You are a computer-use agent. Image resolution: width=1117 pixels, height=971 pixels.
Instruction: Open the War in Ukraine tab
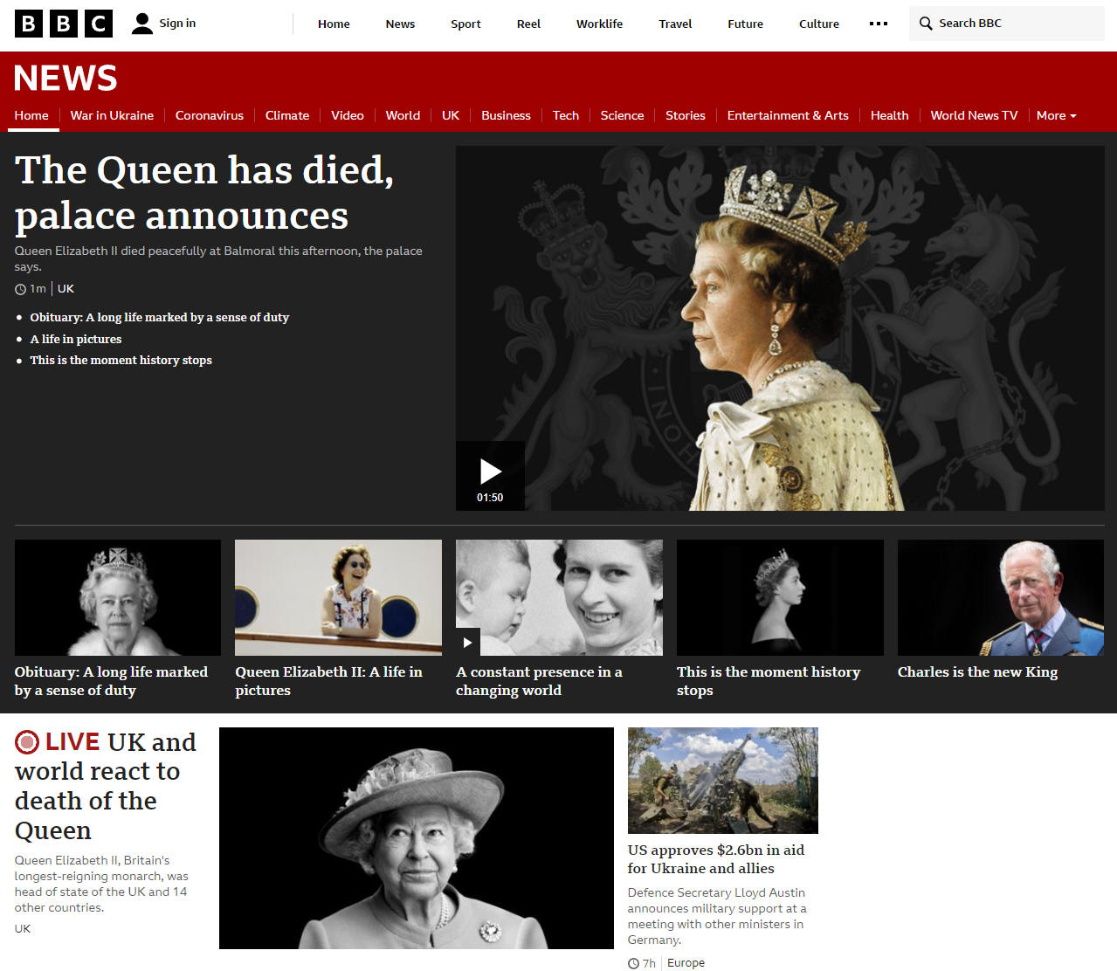pyautogui.click(x=112, y=115)
